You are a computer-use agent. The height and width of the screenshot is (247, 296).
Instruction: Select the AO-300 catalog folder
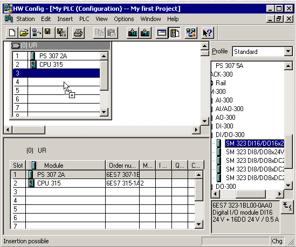[225, 118]
